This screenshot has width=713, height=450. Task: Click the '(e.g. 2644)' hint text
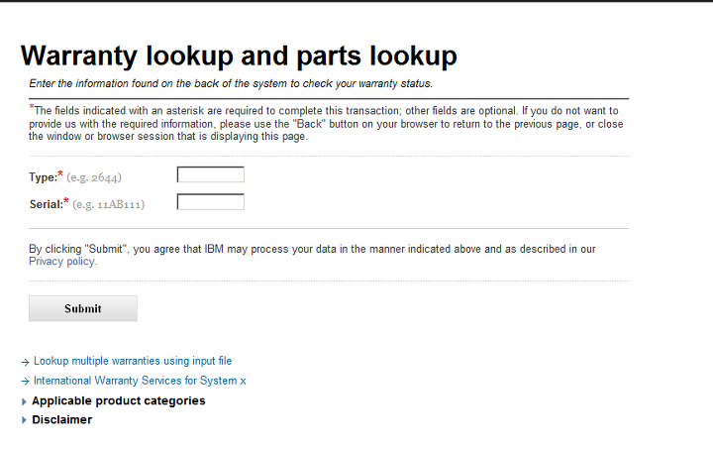tap(94, 177)
